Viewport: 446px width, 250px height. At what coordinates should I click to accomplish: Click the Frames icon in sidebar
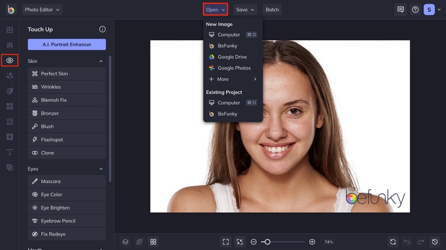pos(9,106)
